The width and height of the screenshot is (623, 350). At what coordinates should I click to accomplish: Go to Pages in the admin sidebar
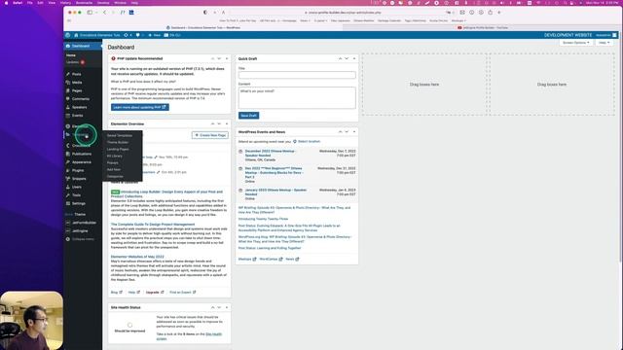pos(77,90)
